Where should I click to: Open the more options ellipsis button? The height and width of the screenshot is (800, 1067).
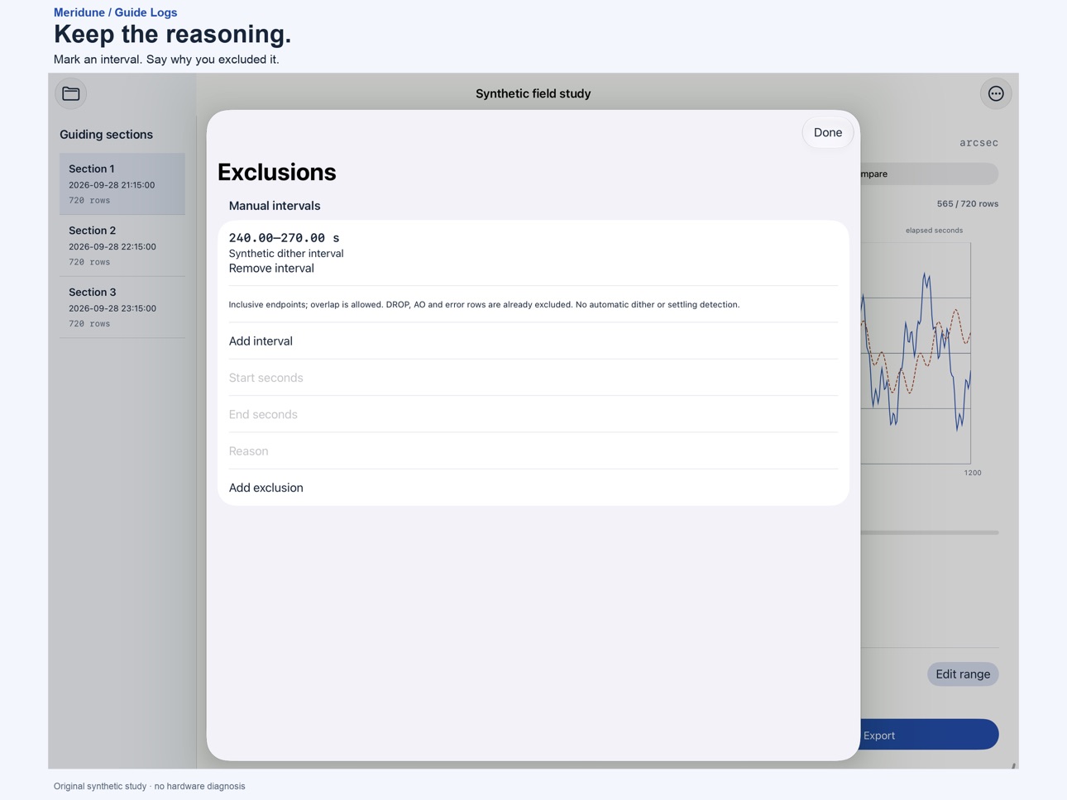(x=996, y=93)
